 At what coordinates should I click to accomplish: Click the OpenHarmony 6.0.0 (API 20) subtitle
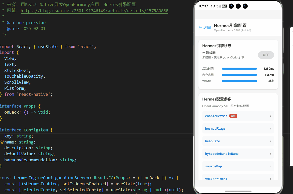[x=232, y=30]
